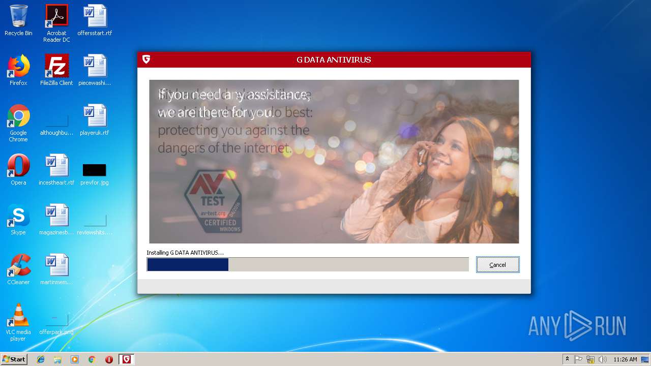Select the piecewashi document icon
Screen dimensions: 651x366
(95, 70)
